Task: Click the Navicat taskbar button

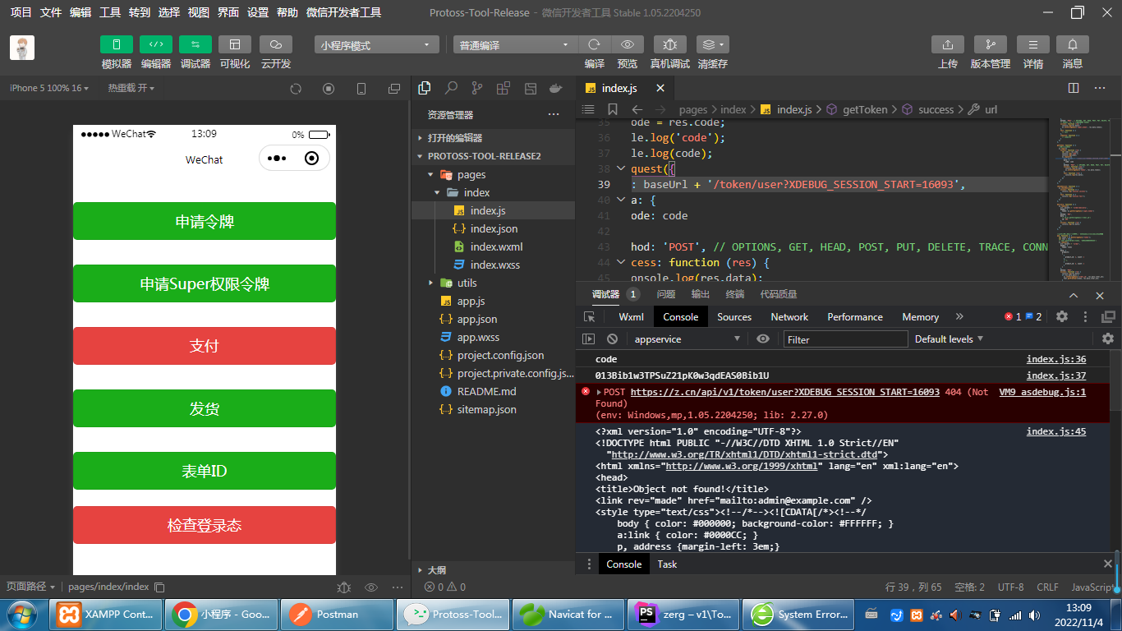Action: click(568, 614)
